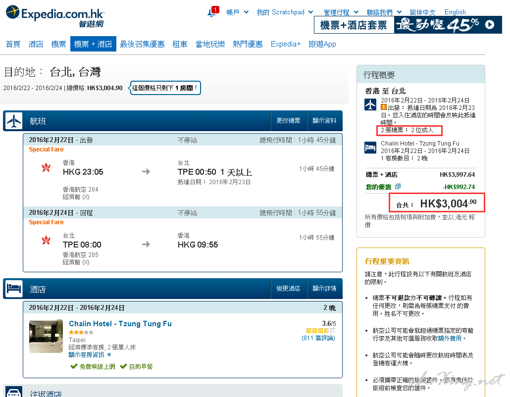Click the discount amount -HK$992.74
Image resolution: width=510 pixels, height=397 pixels.
pyautogui.click(x=459, y=187)
